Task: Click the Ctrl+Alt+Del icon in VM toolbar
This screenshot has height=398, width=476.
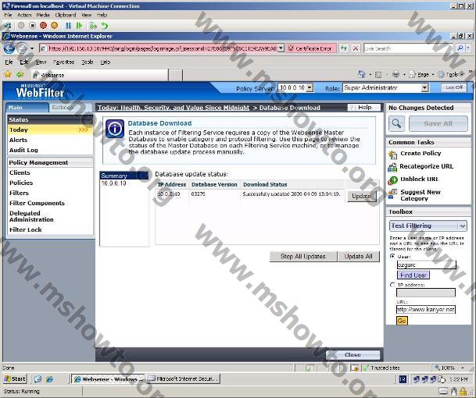Action: point(8,26)
